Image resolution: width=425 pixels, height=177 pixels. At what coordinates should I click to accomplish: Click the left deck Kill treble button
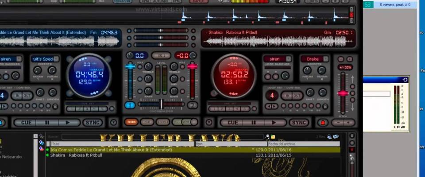click(x=140, y=67)
